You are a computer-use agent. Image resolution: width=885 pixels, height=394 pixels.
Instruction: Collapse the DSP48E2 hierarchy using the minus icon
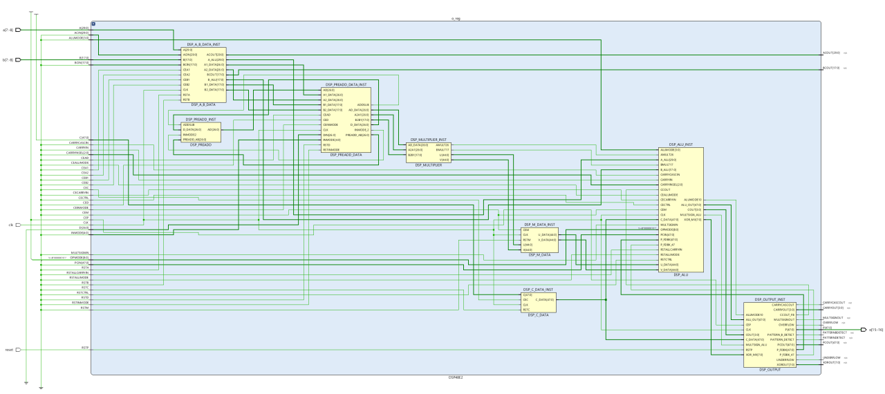pos(93,24)
